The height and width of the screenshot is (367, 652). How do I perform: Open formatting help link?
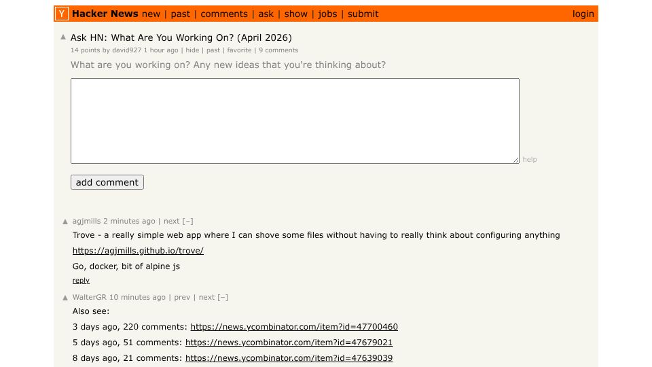529,159
